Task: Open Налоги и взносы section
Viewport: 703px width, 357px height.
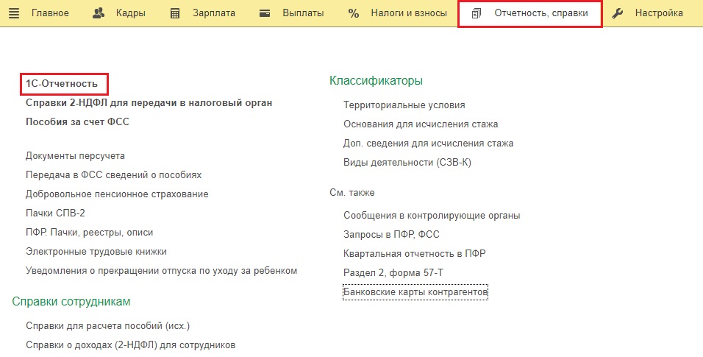Action: [409, 13]
